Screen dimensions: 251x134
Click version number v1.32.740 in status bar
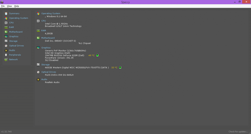click(x=6, y=131)
